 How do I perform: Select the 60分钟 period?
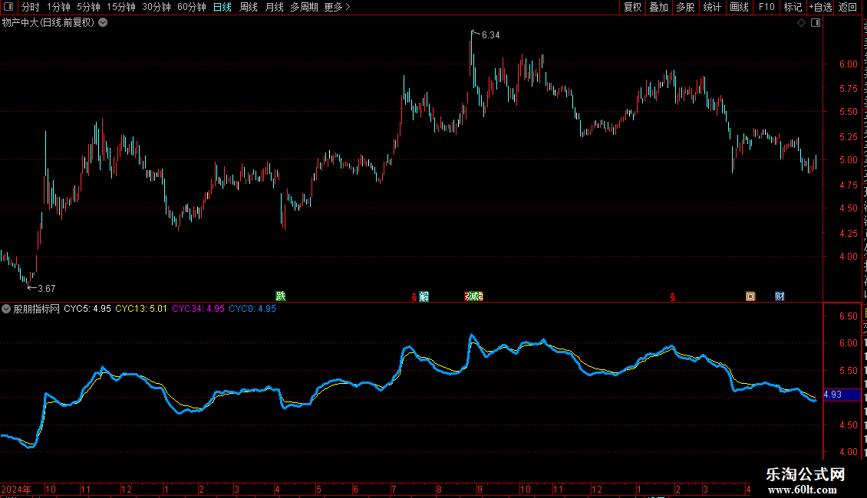click(192, 7)
